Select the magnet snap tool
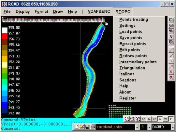Image resolution: width=176 pixels, height=132 pixels. tap(171, 78)
